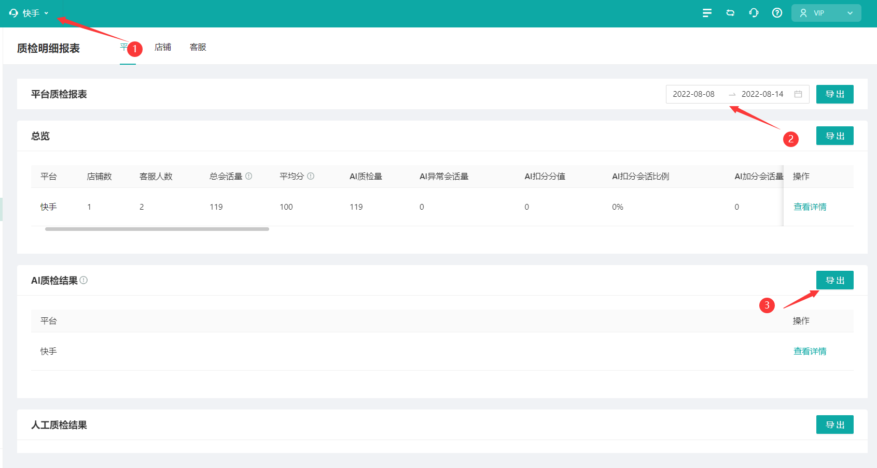This screenshot has width=877, height=468.
Task: Open the 快手 platform switcher dropdown
Action: pos(29,13)
